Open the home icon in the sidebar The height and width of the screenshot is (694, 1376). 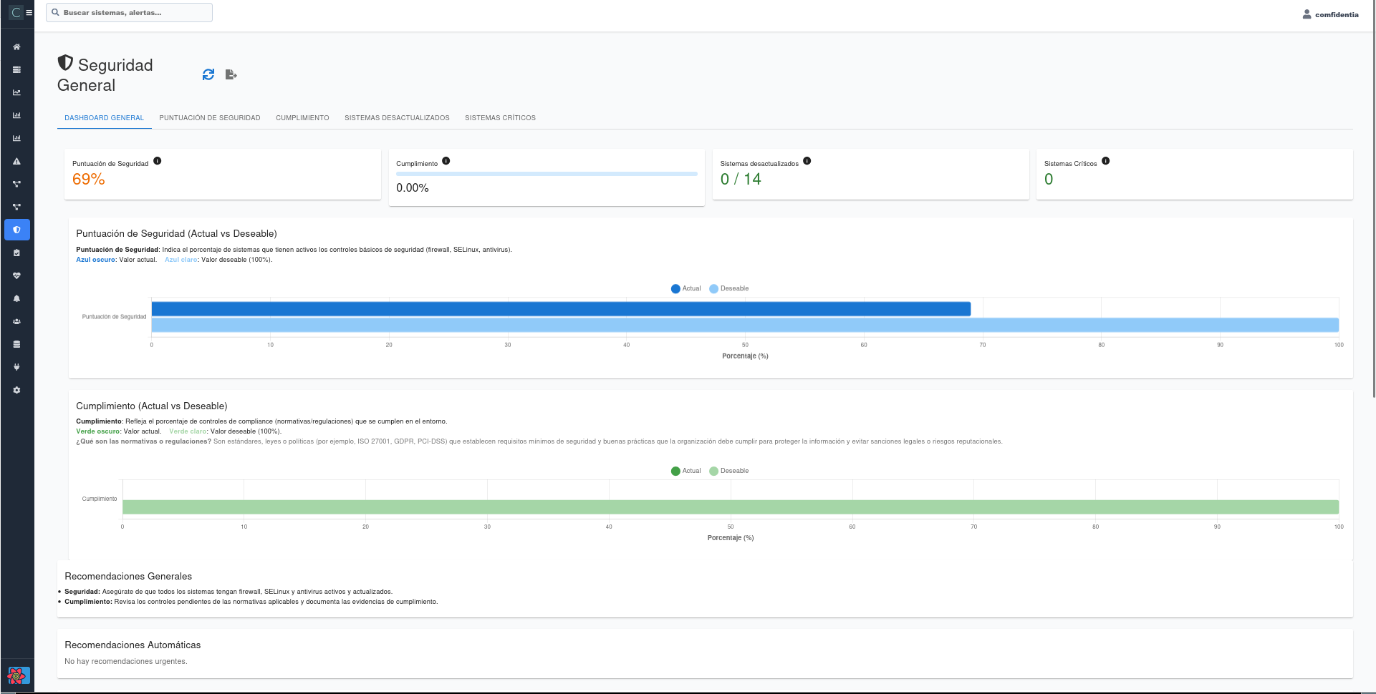[16, 47]
